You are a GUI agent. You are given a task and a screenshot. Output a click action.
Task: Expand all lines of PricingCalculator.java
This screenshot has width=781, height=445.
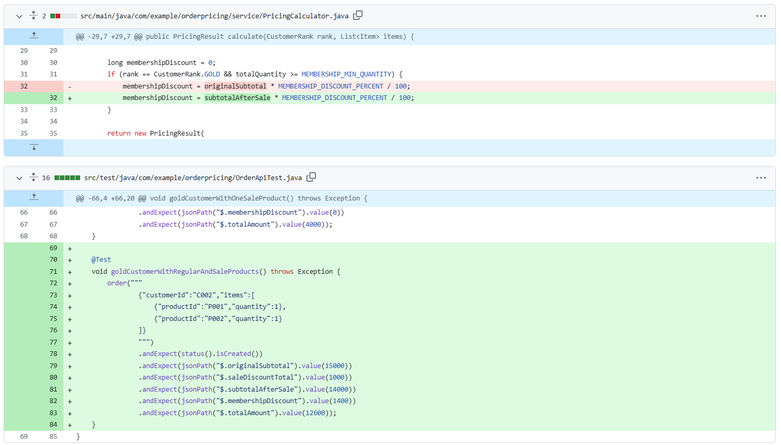point(34,16)
